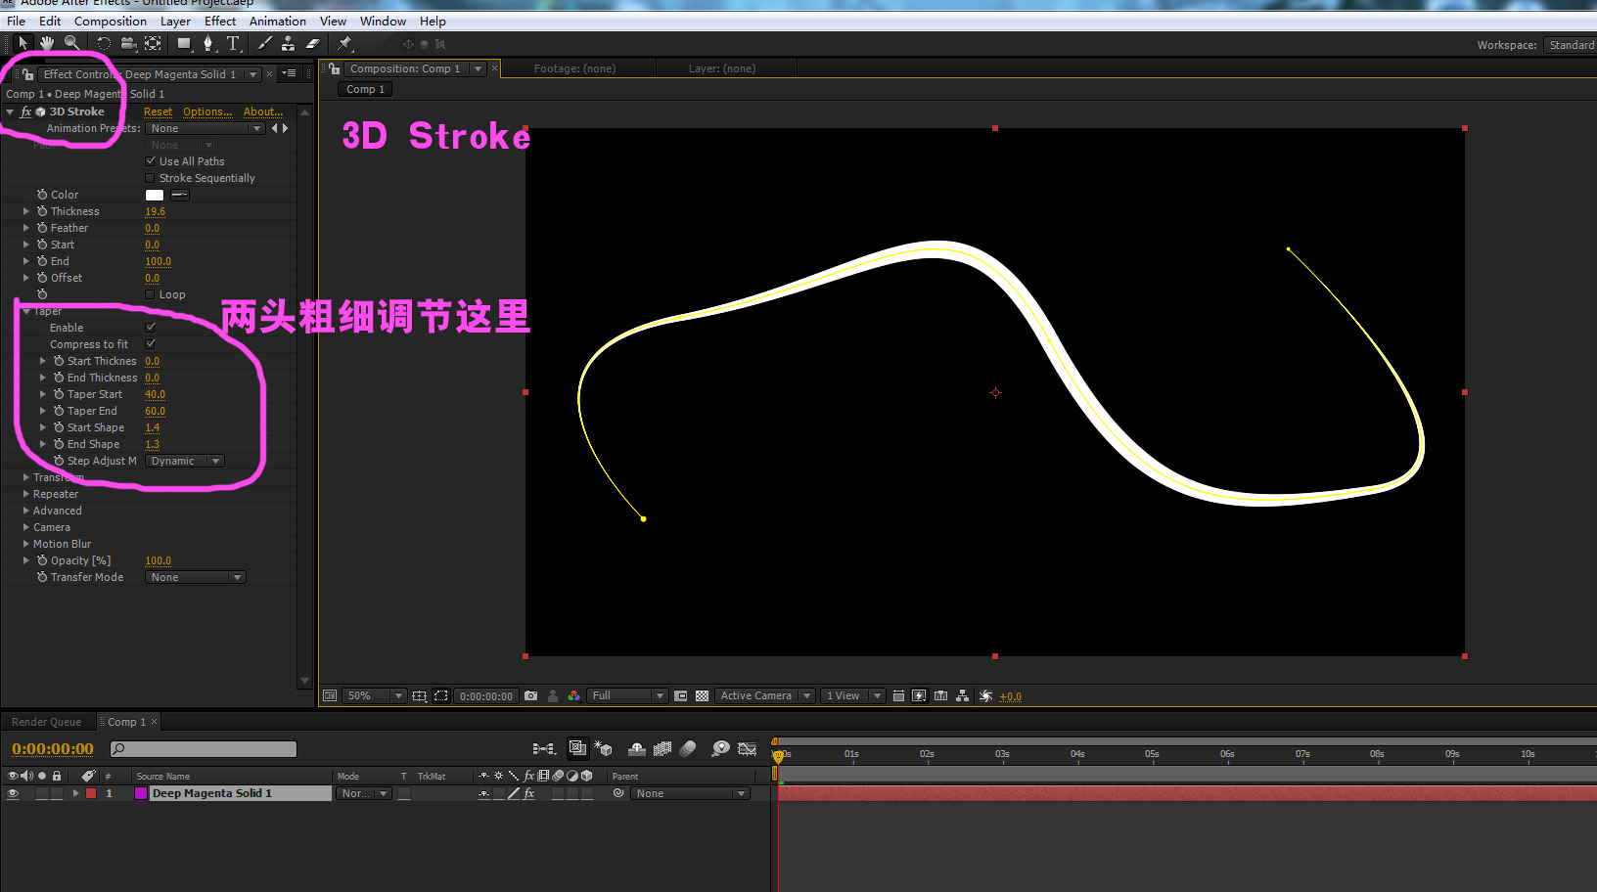Open the Layer menu
The width and height of the screenshot is (1597, 892).
[x=175, y=21]
